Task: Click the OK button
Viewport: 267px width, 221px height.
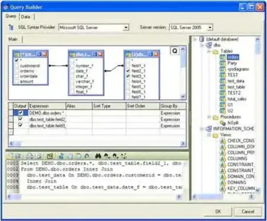Action: pos(218,212)
